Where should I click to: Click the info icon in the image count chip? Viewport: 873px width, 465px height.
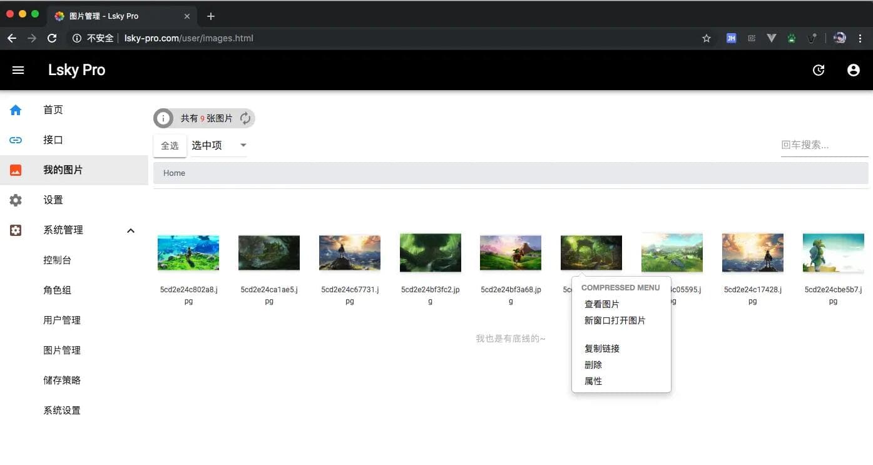point(163,118)
